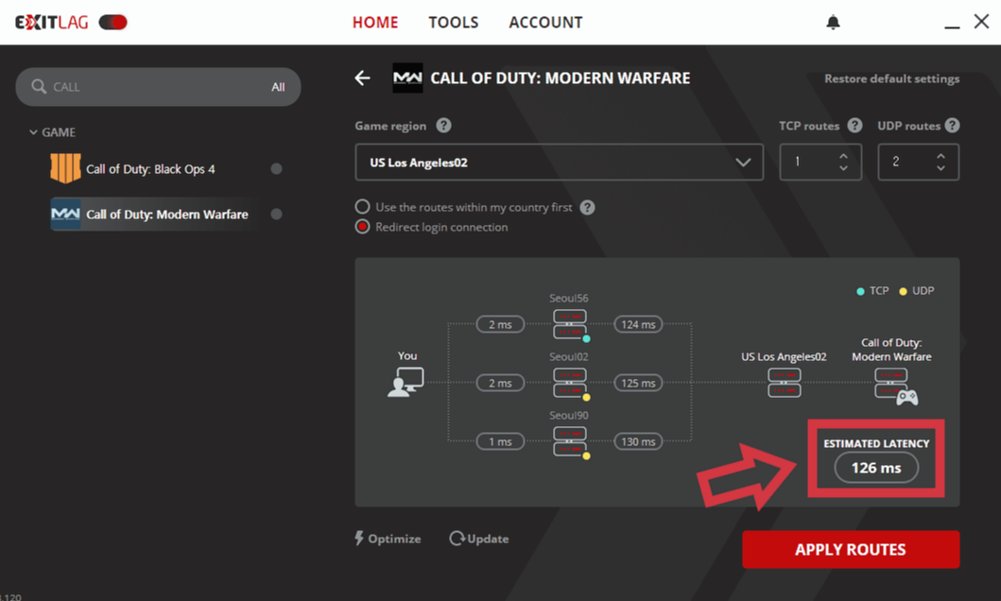Open the All filter in search bar
Viewport: 1001px width, 601px height.
tap(278, 87)
